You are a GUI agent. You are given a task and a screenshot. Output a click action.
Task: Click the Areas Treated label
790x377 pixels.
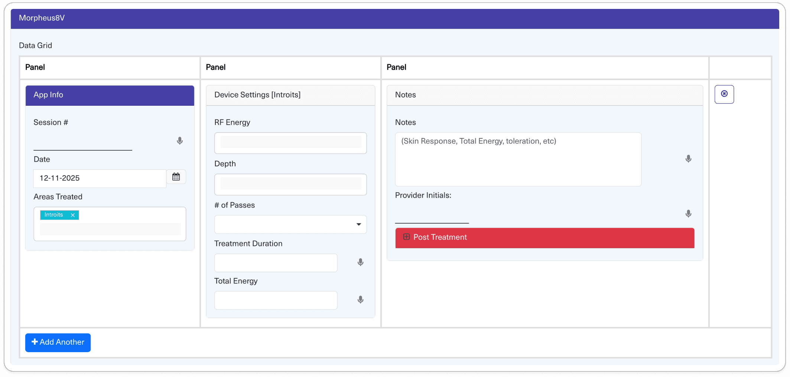(x=58, y=197)
